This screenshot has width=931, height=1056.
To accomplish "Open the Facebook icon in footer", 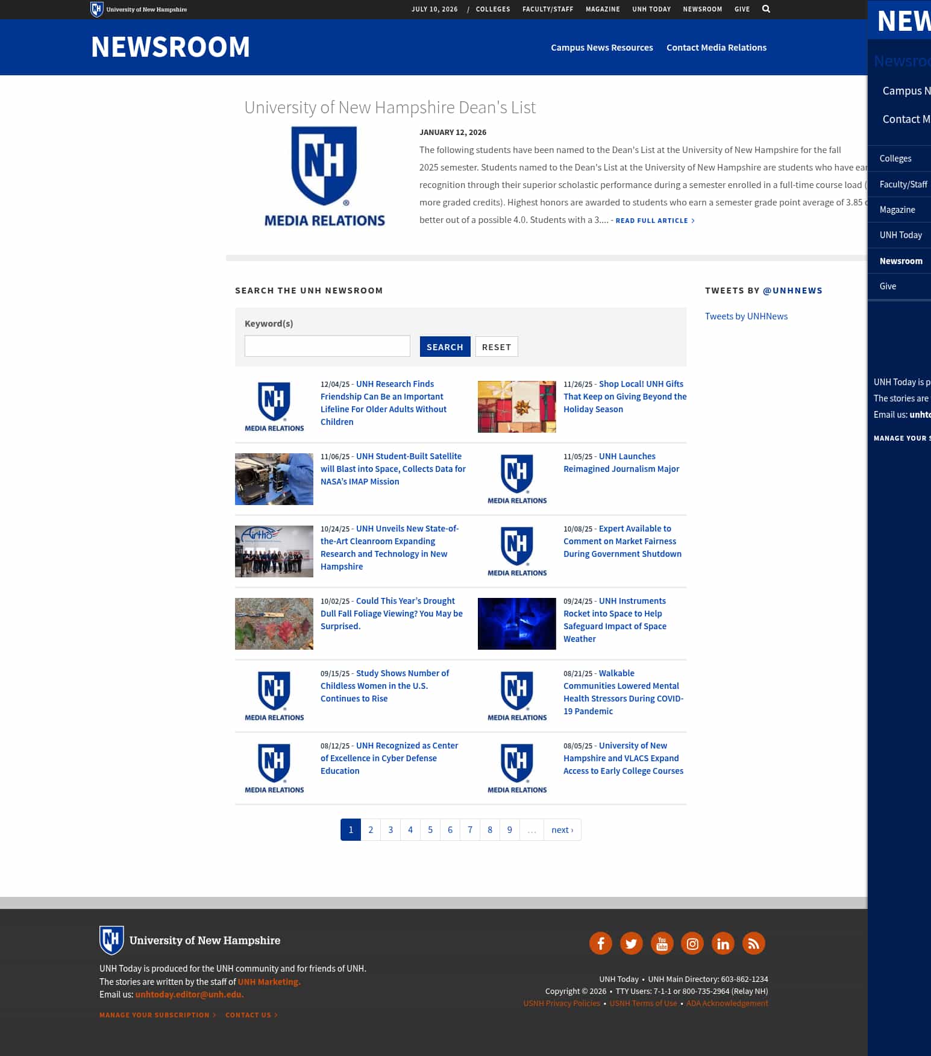I will [601, 943].
